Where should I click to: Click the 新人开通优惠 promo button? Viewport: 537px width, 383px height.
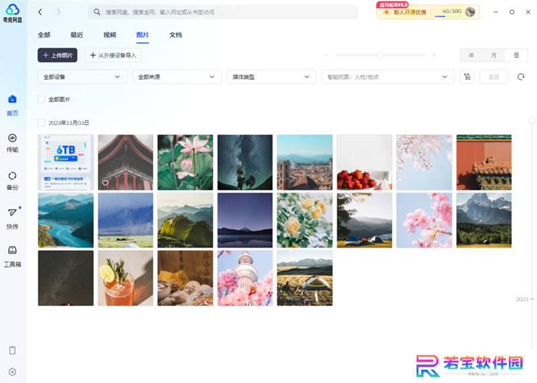point(405,12)
